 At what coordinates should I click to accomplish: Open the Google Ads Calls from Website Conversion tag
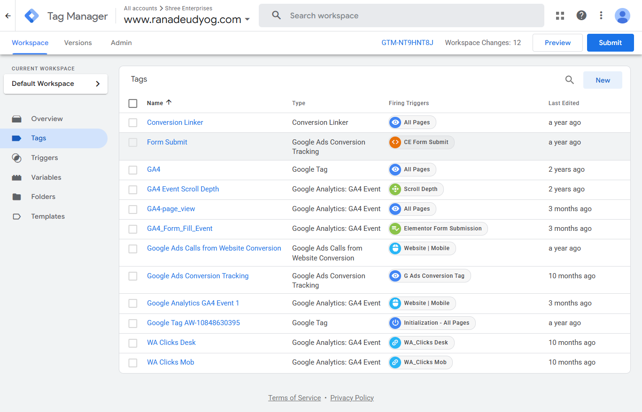point(214,248)
